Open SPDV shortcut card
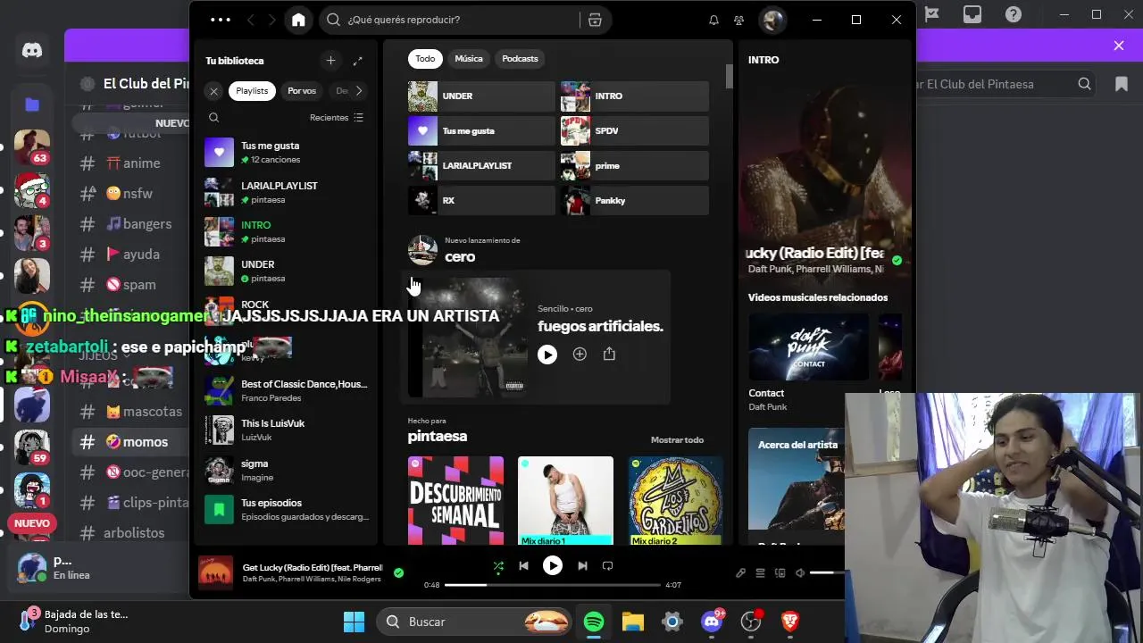 pos(635,130)
